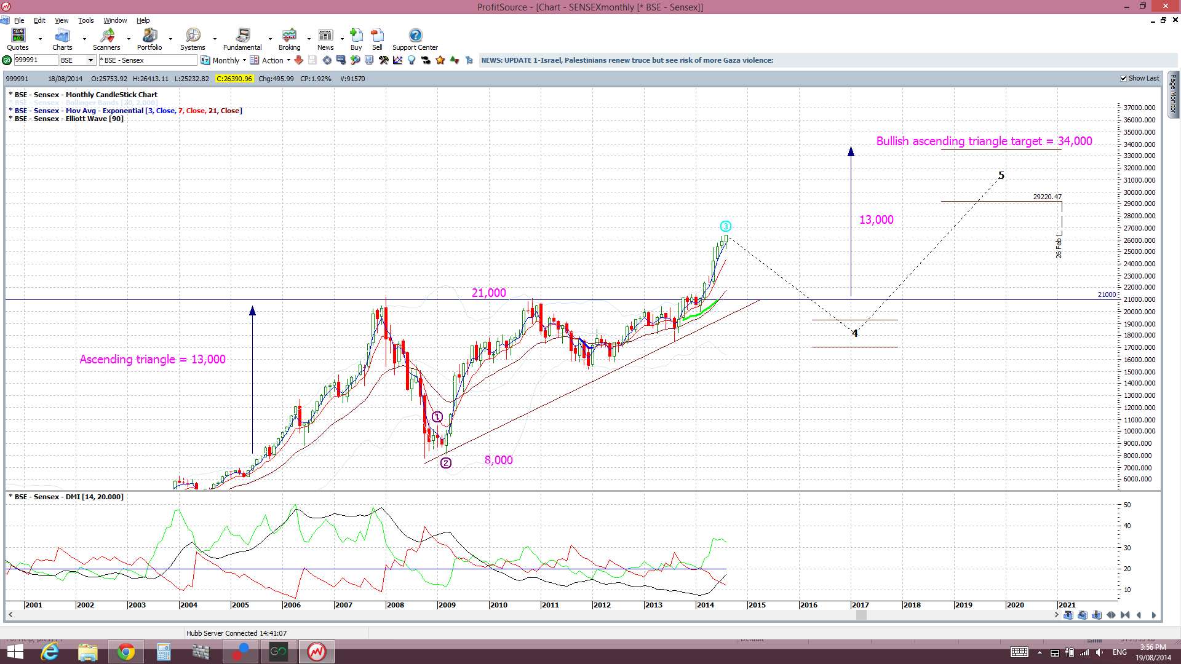Viewport: 1181px width, 664px height.
Task: Open the Tools menu
Action: point(85,20)
